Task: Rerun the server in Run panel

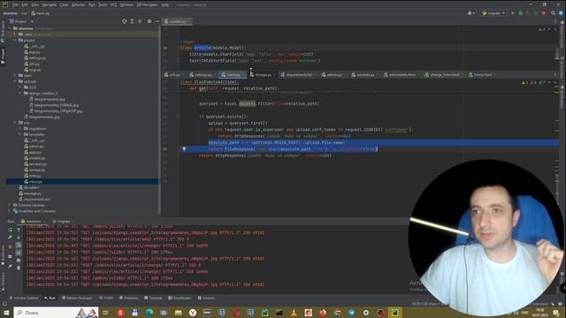Action: [x=10, y=230]
